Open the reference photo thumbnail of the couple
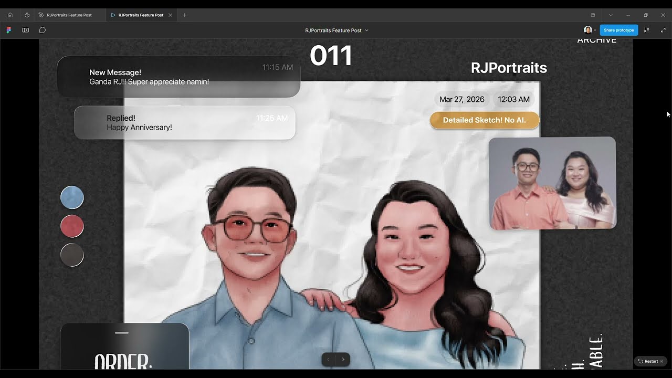Viewport: 672px width, 378px height. [552, 183]
